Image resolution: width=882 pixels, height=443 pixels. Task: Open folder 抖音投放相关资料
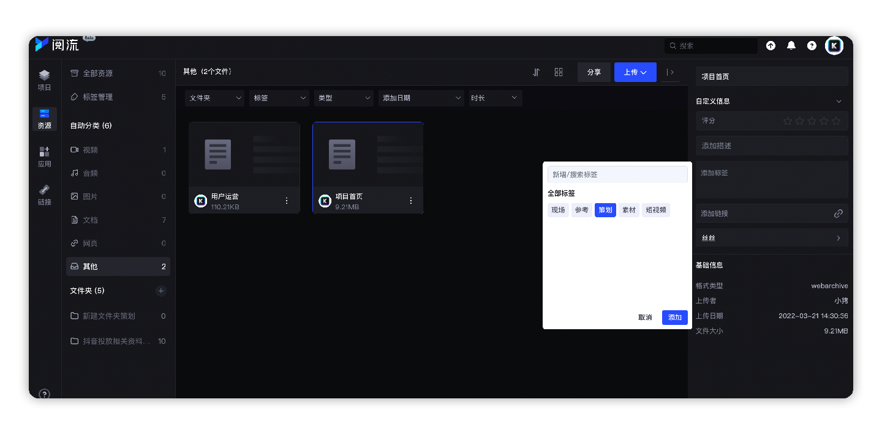pyautogui.click(x=118, y=341)
